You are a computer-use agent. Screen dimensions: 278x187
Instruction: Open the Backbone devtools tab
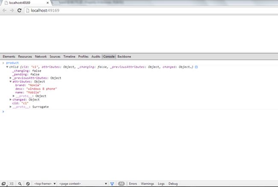(124, 57)
